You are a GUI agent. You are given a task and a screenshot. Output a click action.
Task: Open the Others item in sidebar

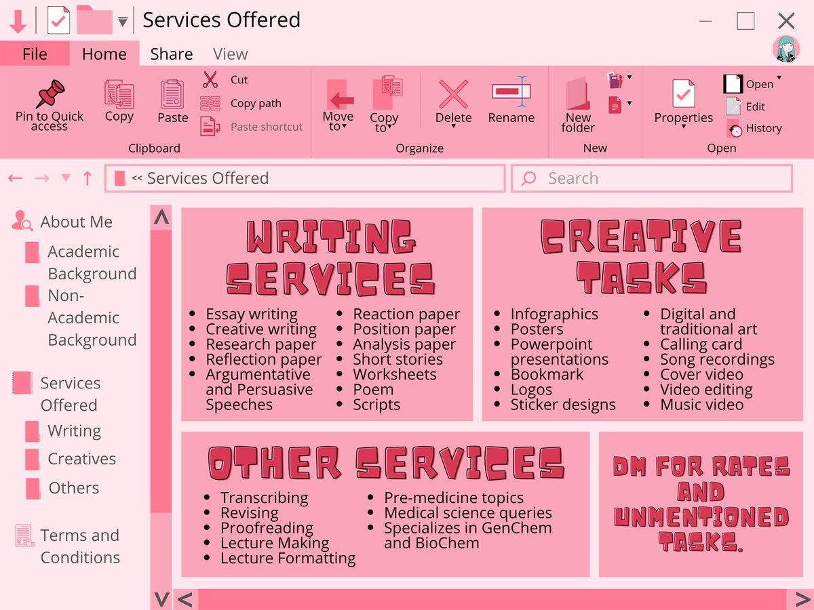click(x=73, y=488)
